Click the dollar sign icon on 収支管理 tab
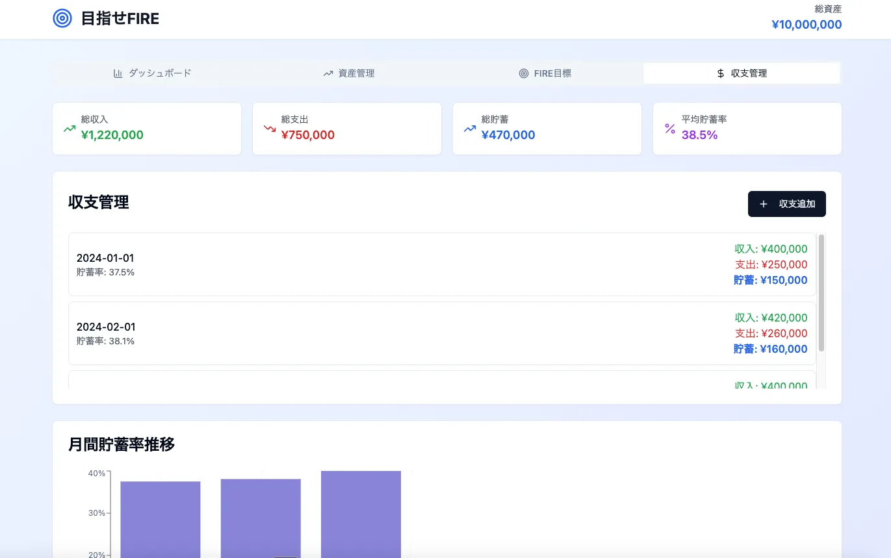The height and width of the screenshot is (558, 891). (720, 73)
